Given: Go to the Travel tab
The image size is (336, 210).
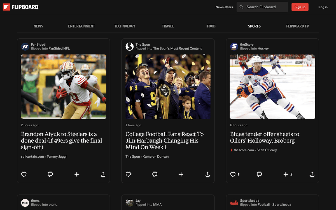Looking at the screenshot, I should (x=168, y=26).
